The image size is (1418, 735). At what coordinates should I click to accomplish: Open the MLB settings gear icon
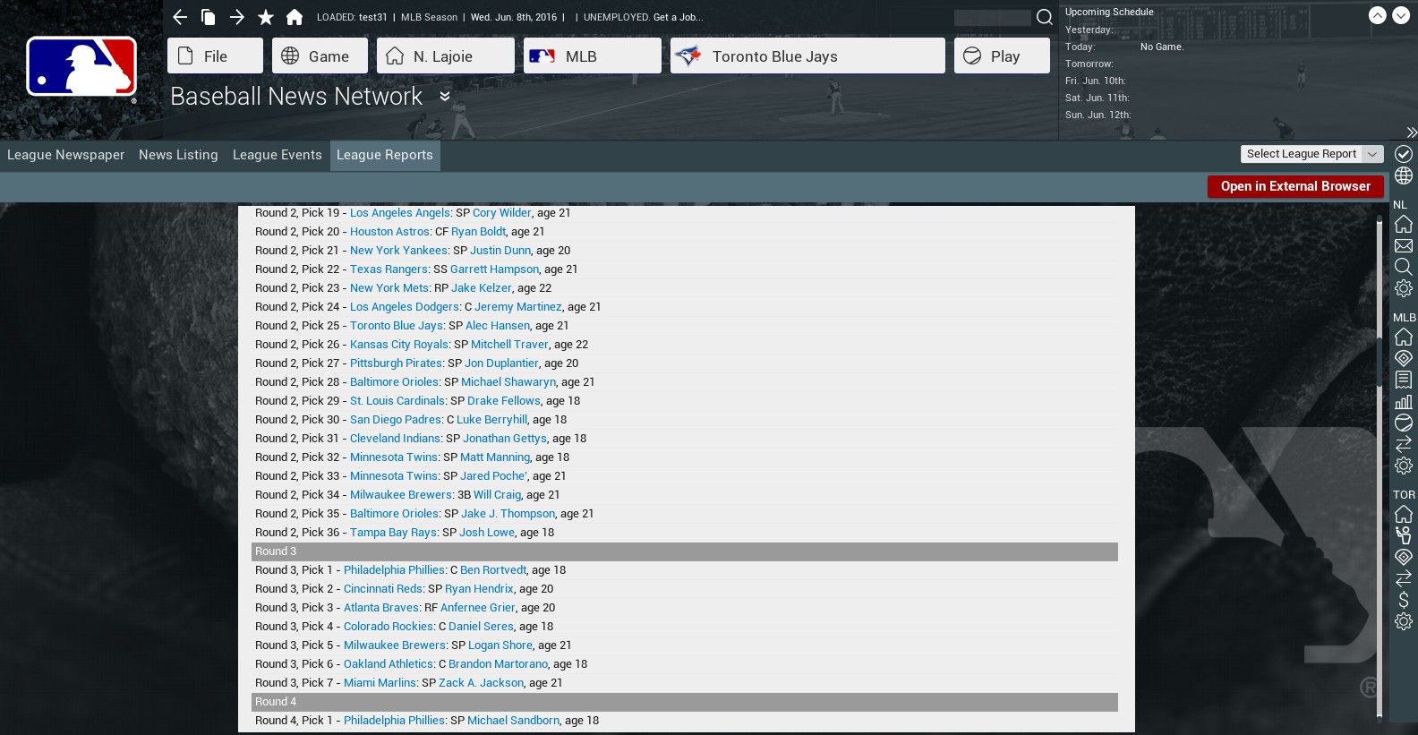pyautogui.click(x=1404, y=466)
